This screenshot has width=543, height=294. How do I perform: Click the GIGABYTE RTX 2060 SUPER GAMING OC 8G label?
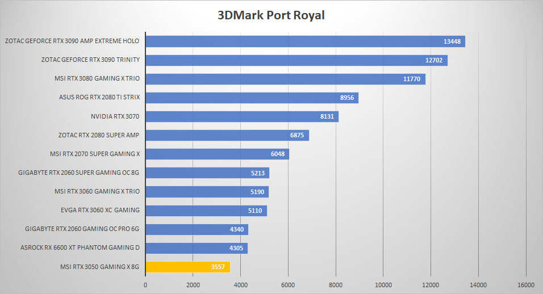(78, 172)
